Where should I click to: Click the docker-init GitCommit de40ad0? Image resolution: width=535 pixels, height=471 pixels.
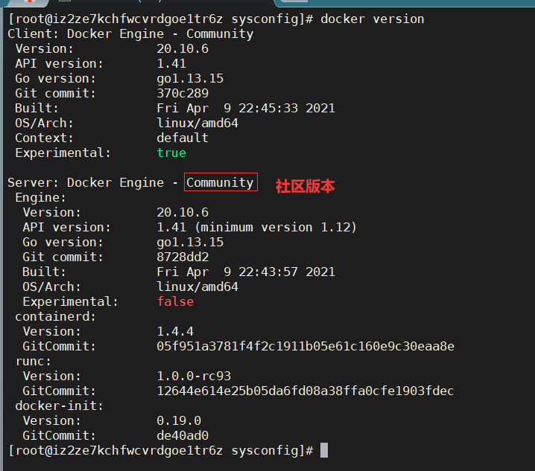183,435
